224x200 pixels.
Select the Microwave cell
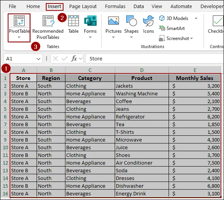[142, 140]
